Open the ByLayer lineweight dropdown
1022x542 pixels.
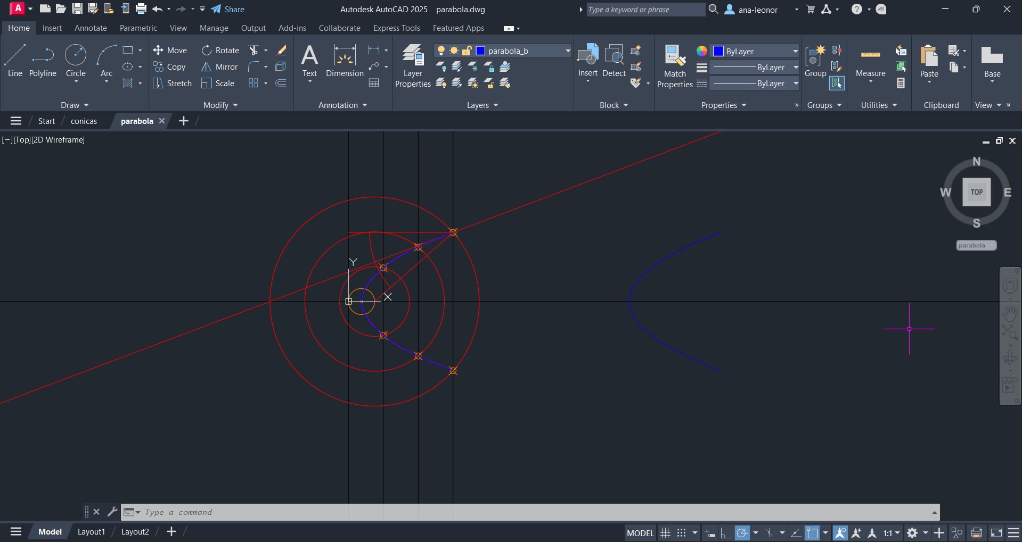[796, 68]
